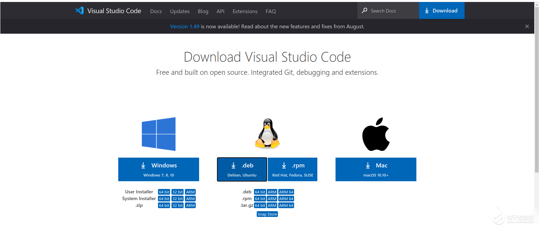539x225 pixels.
Task: Select User Installer 32 bit
Action: tap(178, 192)
